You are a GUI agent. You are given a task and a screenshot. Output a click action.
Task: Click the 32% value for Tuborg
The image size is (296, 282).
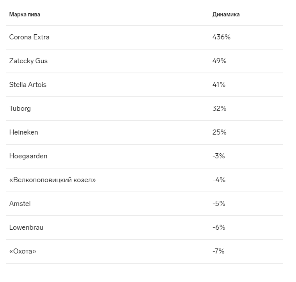[x=219, y=108]
